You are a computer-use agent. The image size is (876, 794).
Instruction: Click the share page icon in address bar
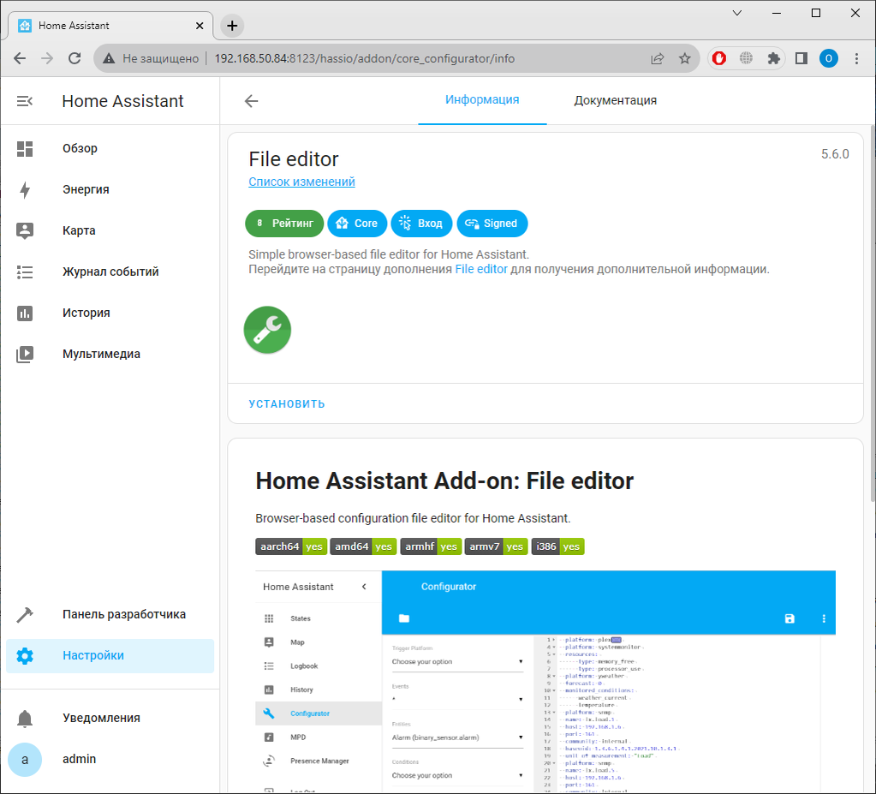tap(657, 58)
